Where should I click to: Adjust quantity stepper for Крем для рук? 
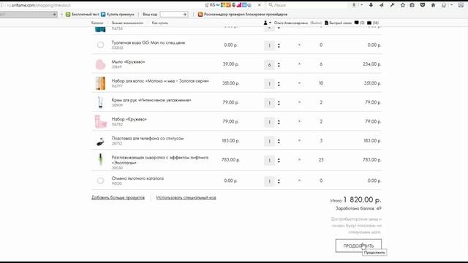point(279,103)
